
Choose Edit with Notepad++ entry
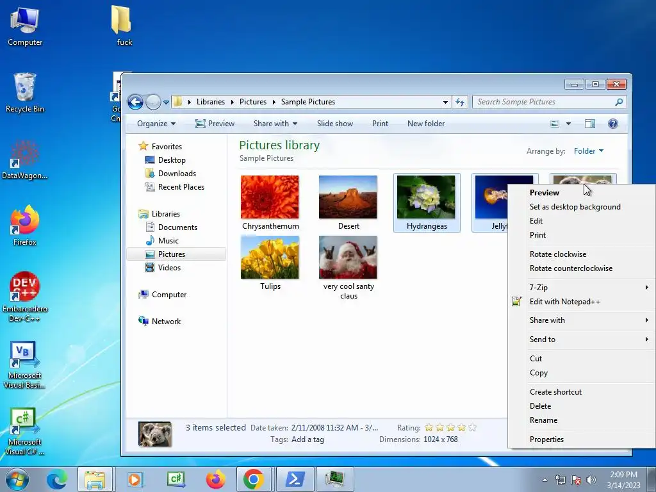pos(565,302)
